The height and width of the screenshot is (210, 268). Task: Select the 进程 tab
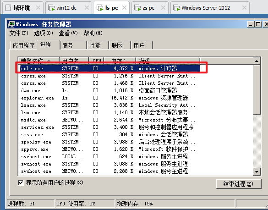coord(49,45)
